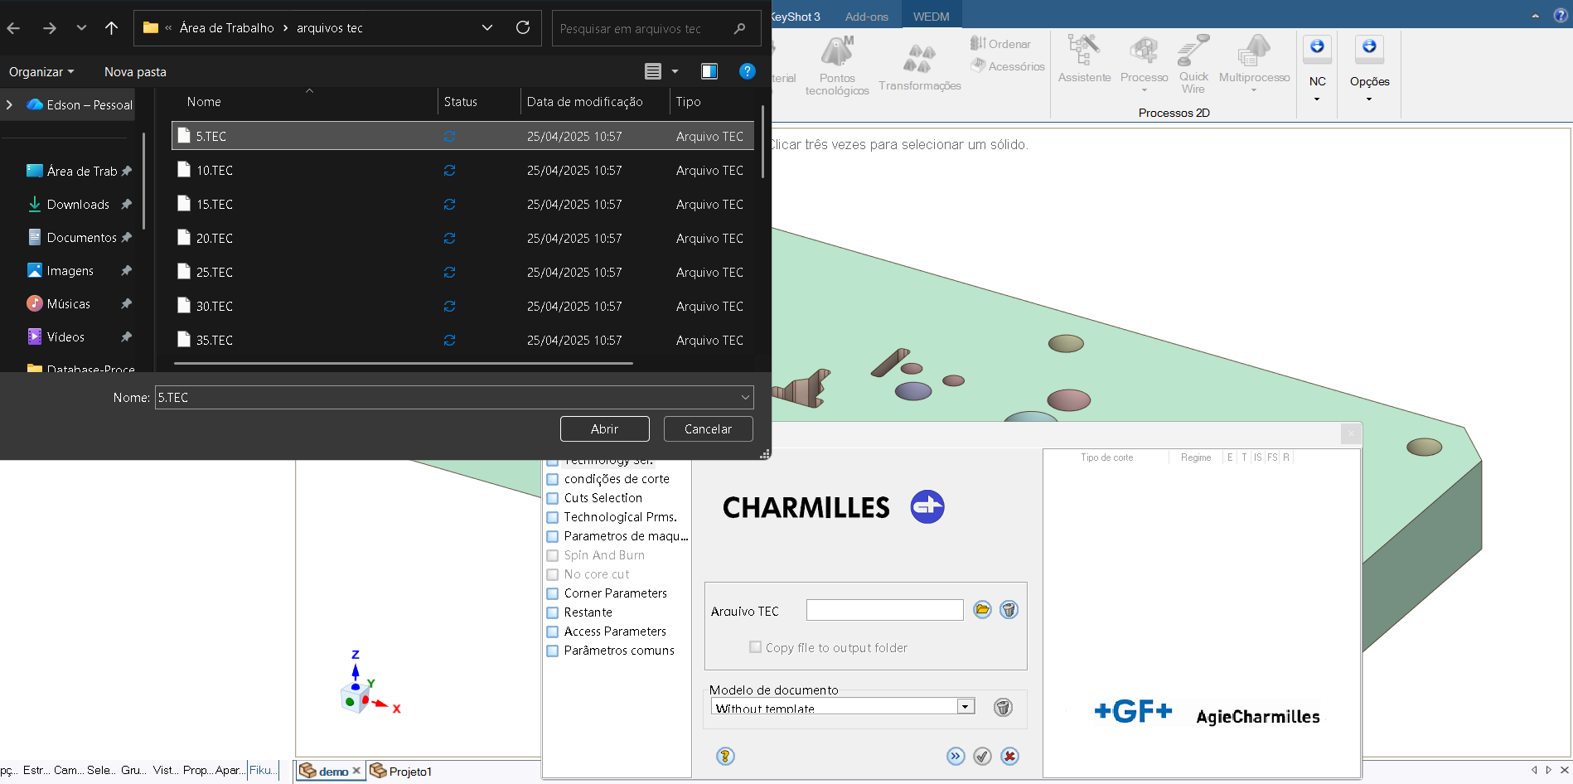Toggle the Cuts Selection checkbox
Screen dimensions: 1573x784
tap(553, 498)
